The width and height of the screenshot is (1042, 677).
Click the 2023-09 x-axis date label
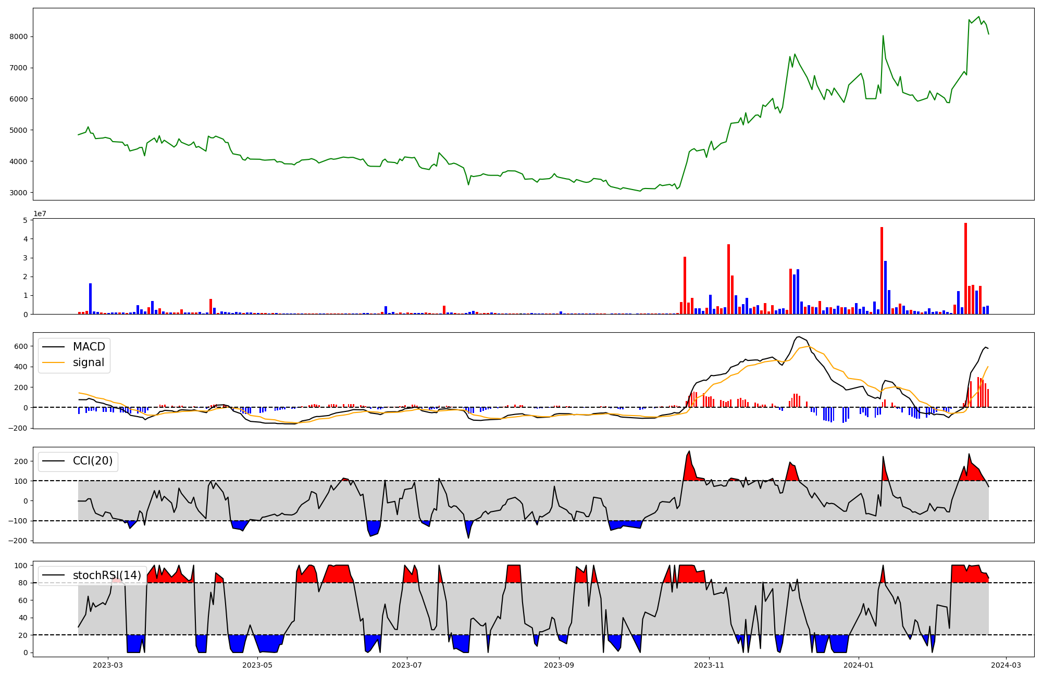click(x=559, y=665)
